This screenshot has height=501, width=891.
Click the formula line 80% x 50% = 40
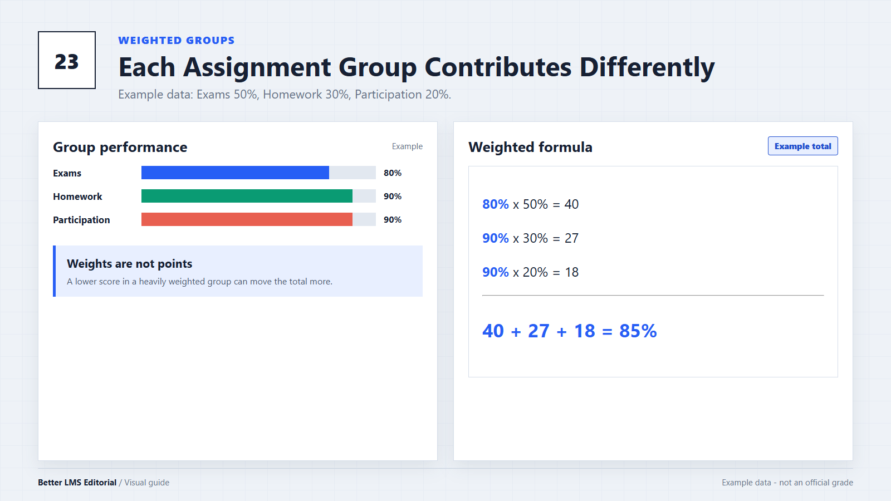[531, 204]
